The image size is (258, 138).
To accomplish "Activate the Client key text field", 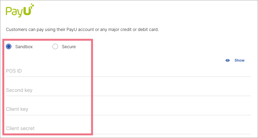I will coord(128,109).
